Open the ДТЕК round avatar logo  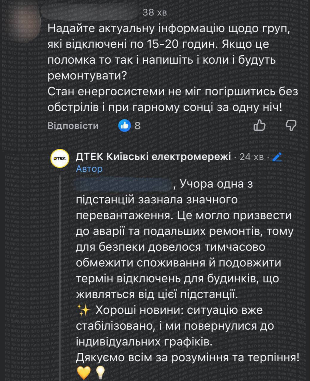point(60,159)
